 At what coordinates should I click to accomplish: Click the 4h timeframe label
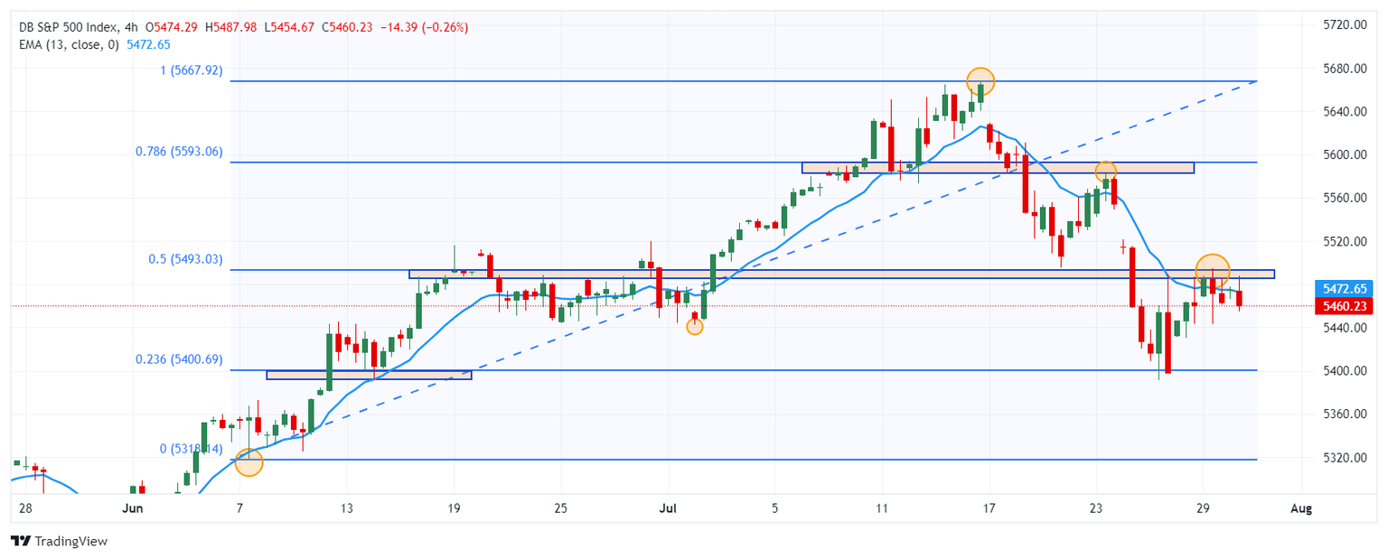(x=131, y=28)
